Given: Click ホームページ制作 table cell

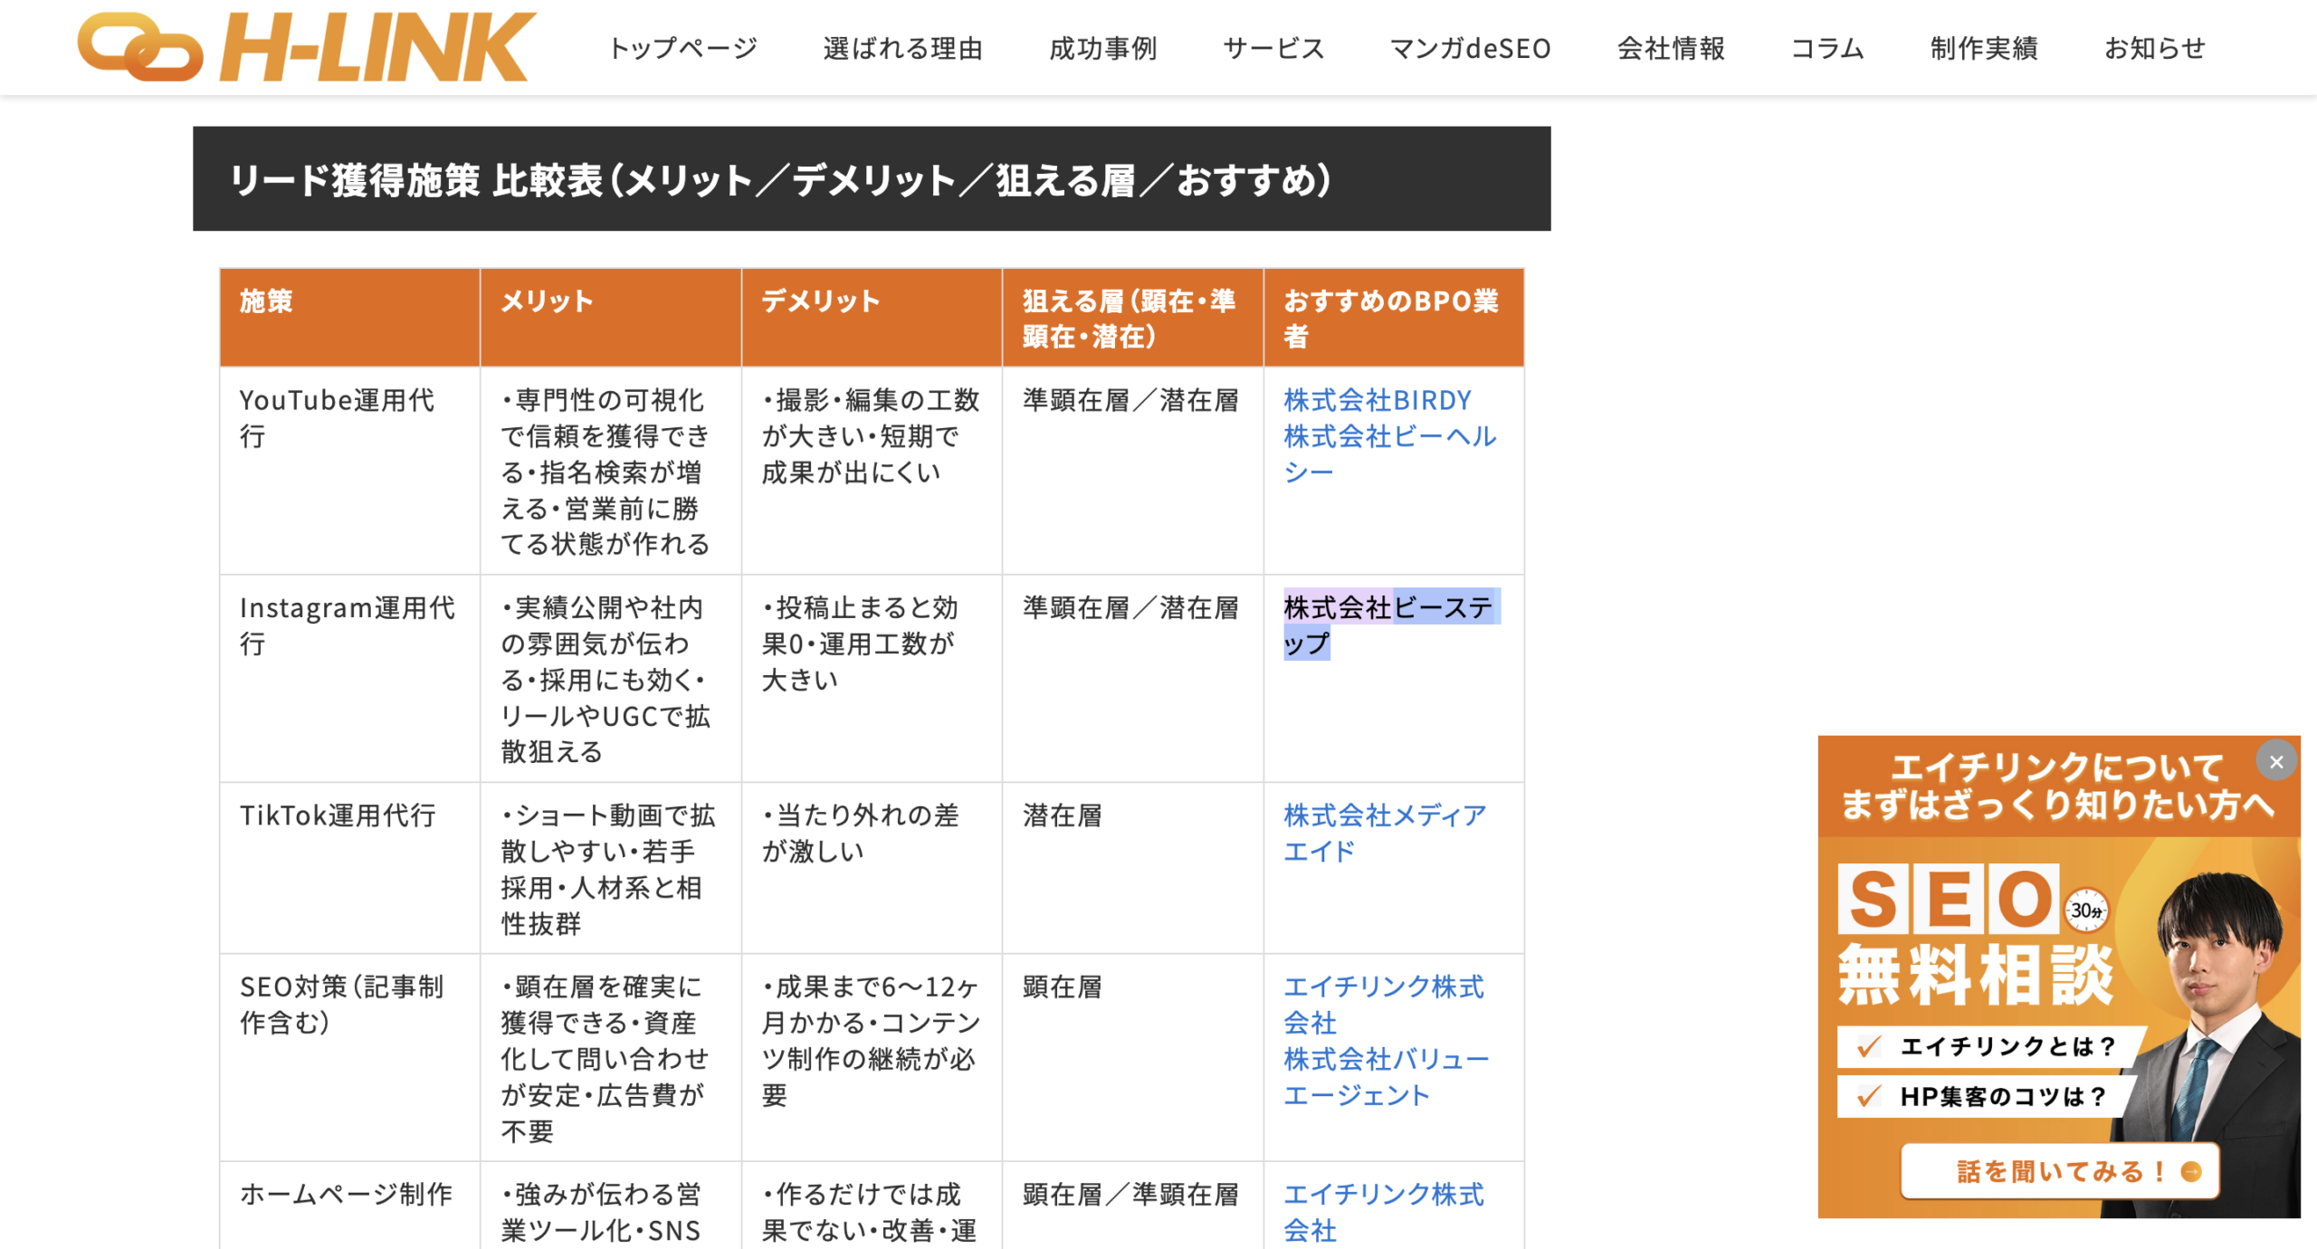Looking at the screenshot, I should point(349,1206).
